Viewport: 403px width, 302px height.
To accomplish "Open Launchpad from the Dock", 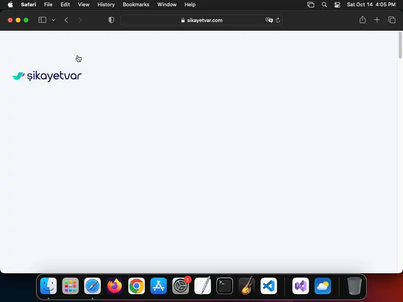I will tap(70, 286).
